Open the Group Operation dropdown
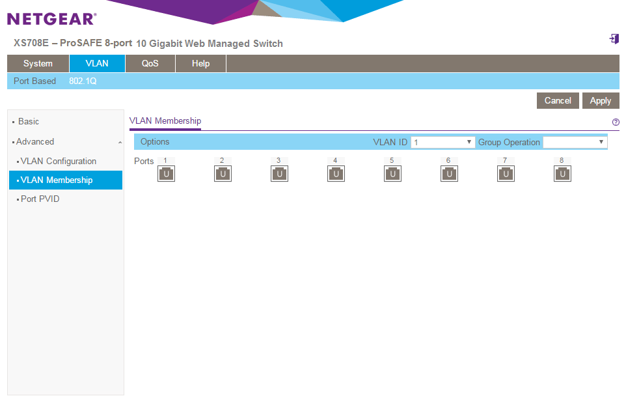The image size is (626, 396). (x=575, y=142)
